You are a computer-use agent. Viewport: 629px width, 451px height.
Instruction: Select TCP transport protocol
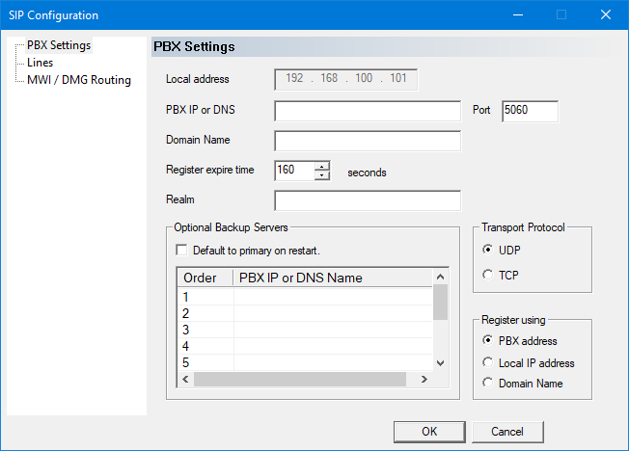[x=487, y=275]
